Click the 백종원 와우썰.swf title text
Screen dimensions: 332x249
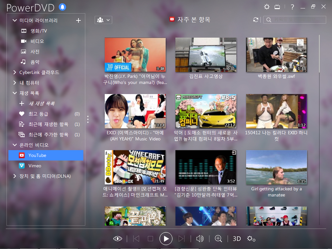pyautogui.click(x=277, y=77)
